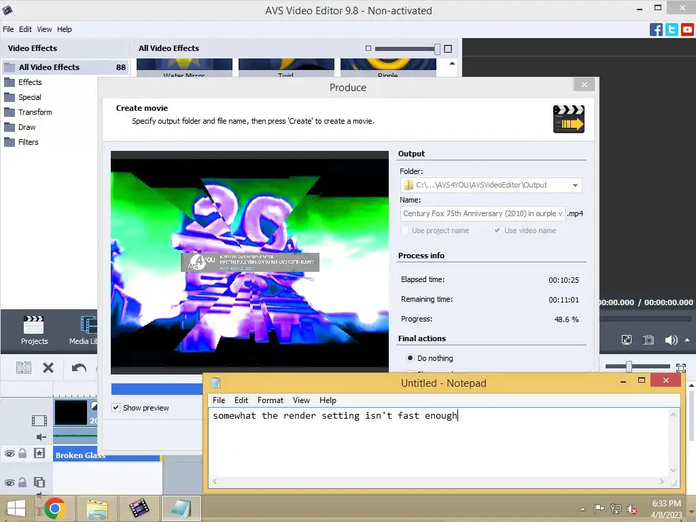Open the Media Library section
Viewport: 696px width, 522px height.
tap(84, 330)
